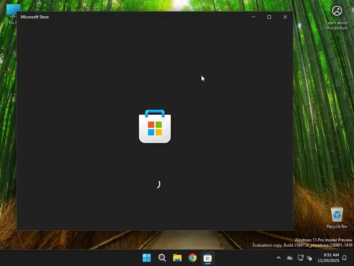
Task: Show hidden system tray icons
Action: pos(279,258)
